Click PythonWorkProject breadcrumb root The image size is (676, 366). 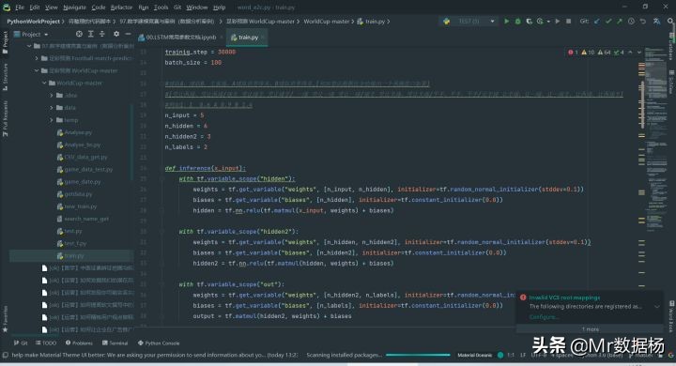pos(33,22)
